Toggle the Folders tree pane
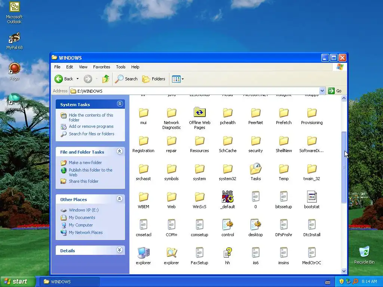Viewport: 383px width, 287px height. [x=154, y=79]
